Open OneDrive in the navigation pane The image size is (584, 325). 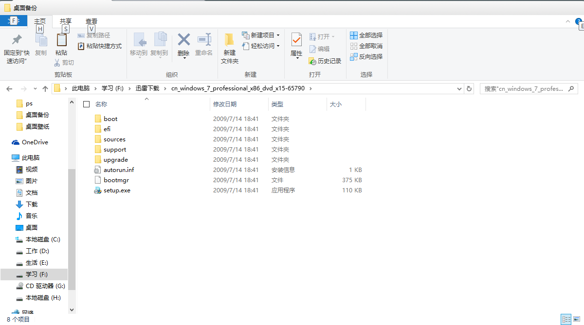pyautogui.click(x=35, y=142)
